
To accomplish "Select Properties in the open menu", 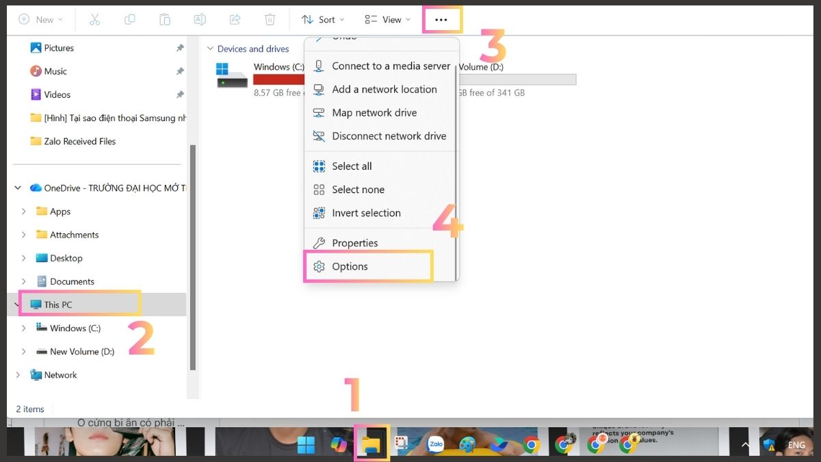I will 353,243.
